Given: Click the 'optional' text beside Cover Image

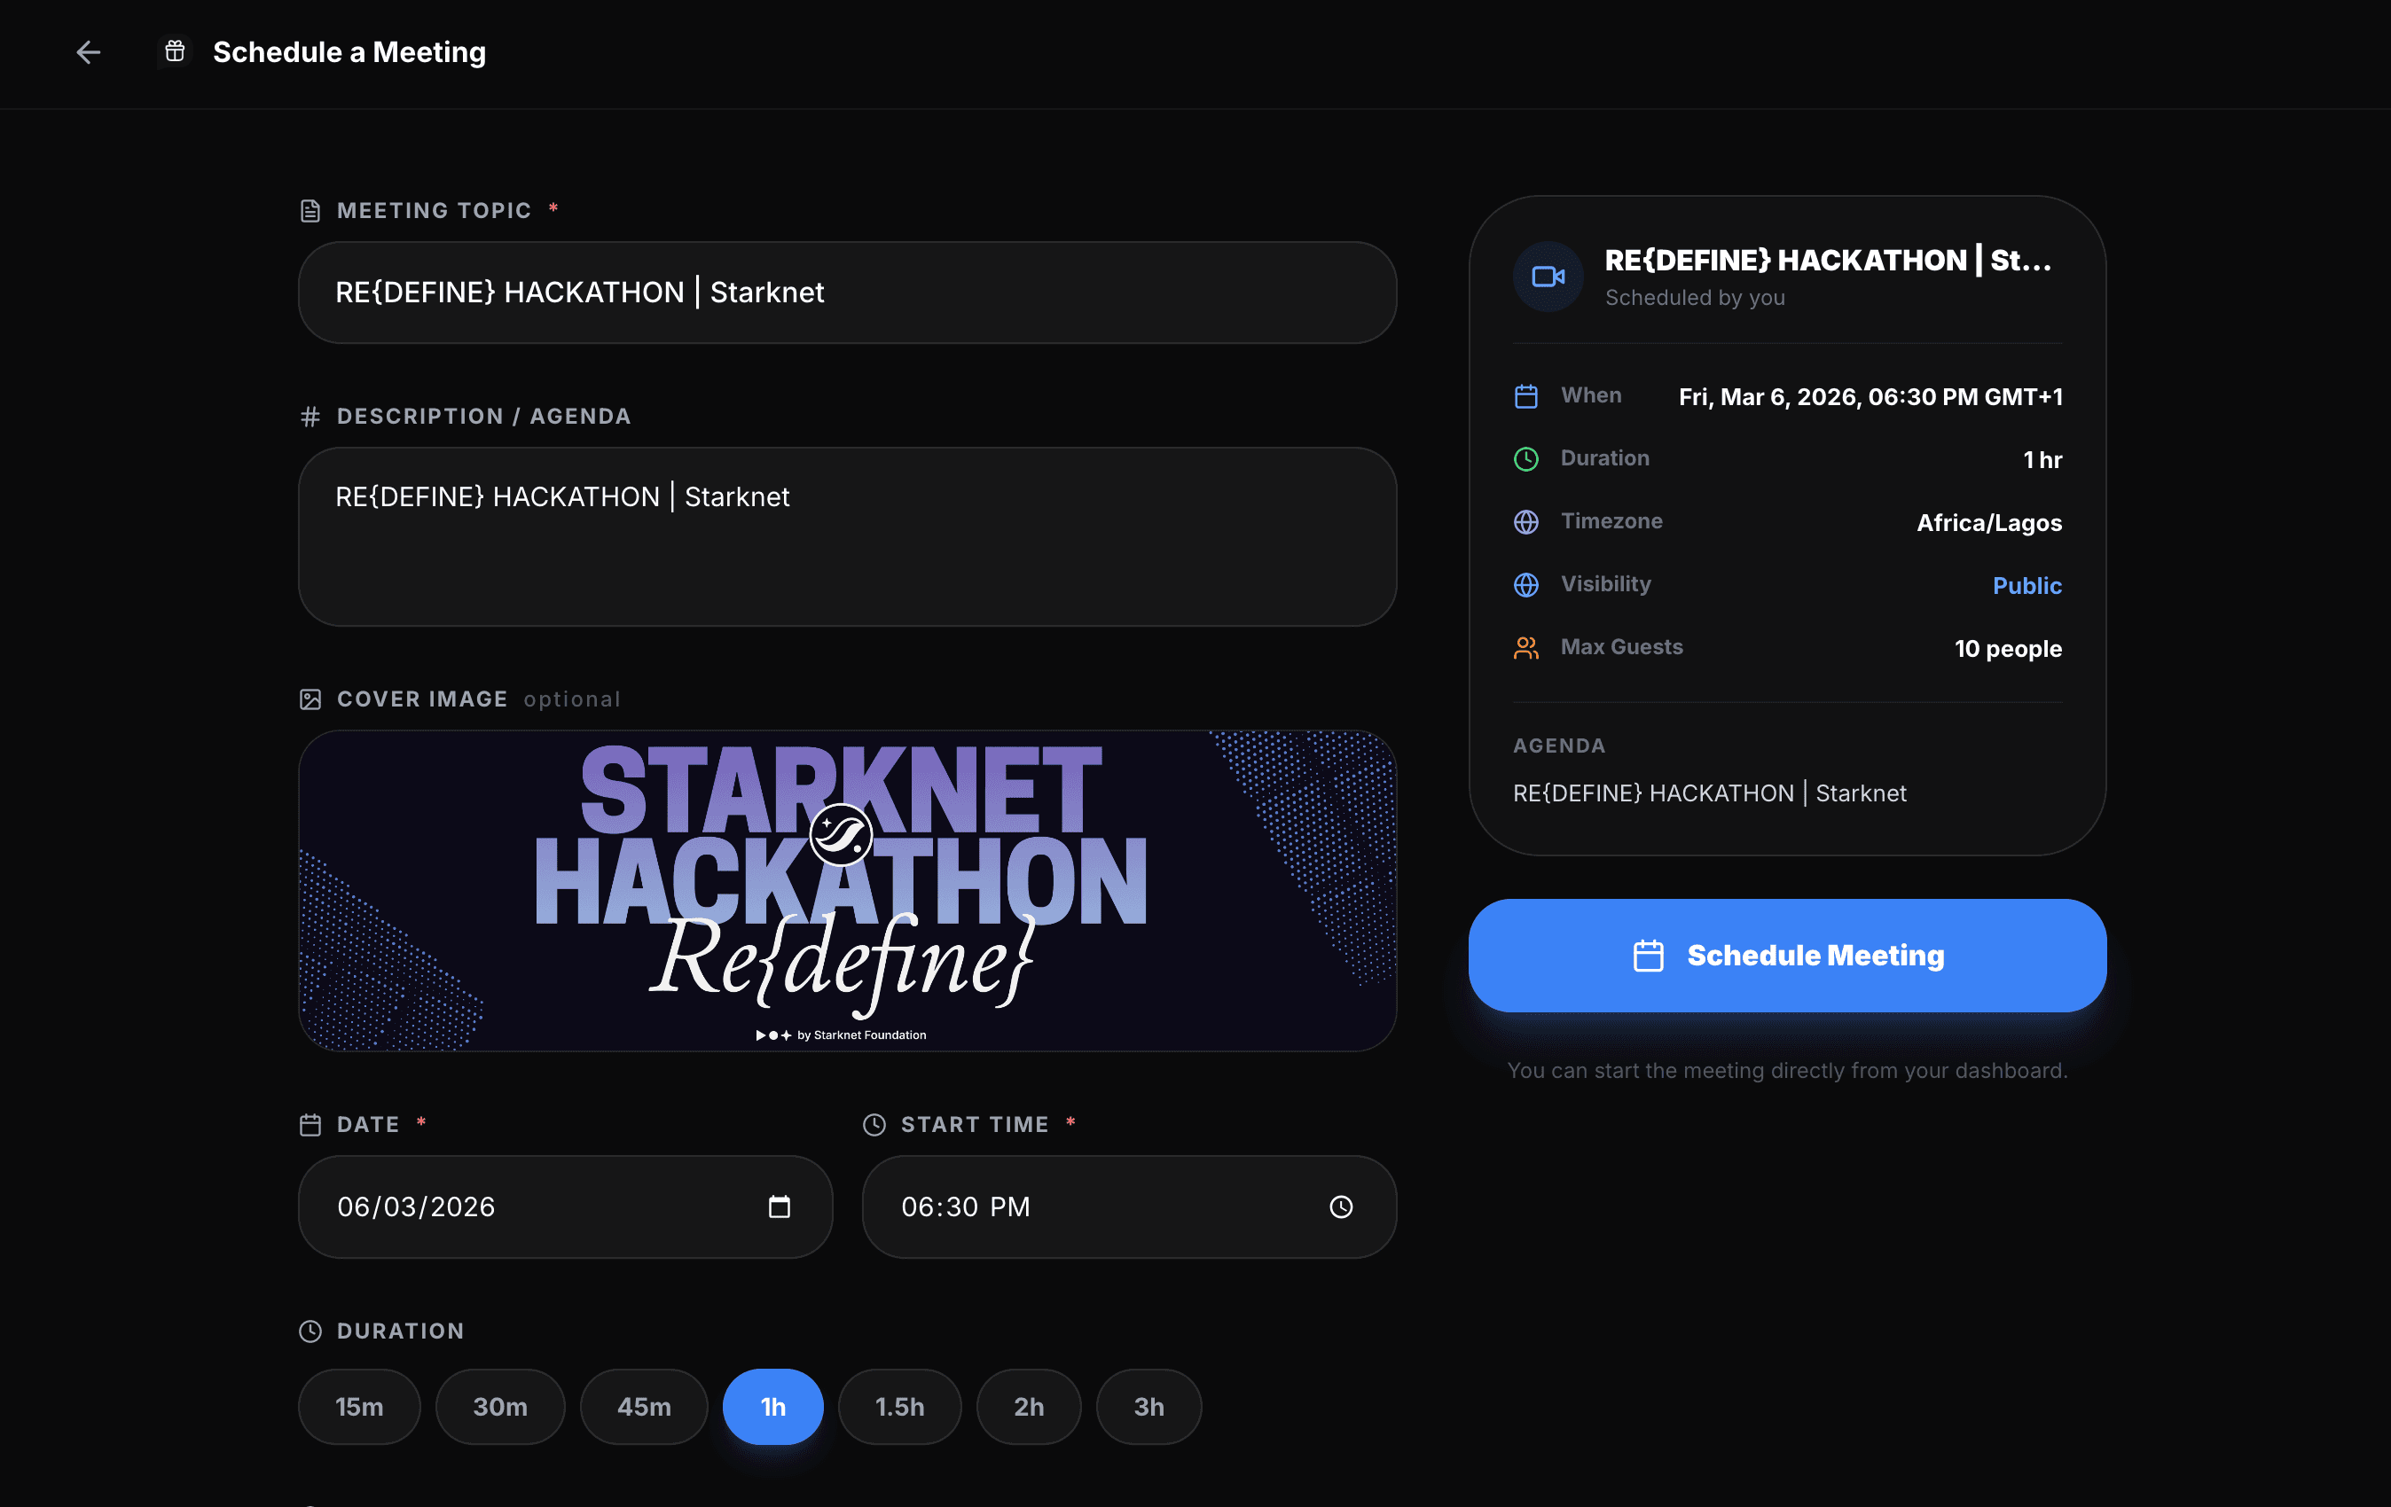Looking at the screenshot, I should (x=572, y=699).
